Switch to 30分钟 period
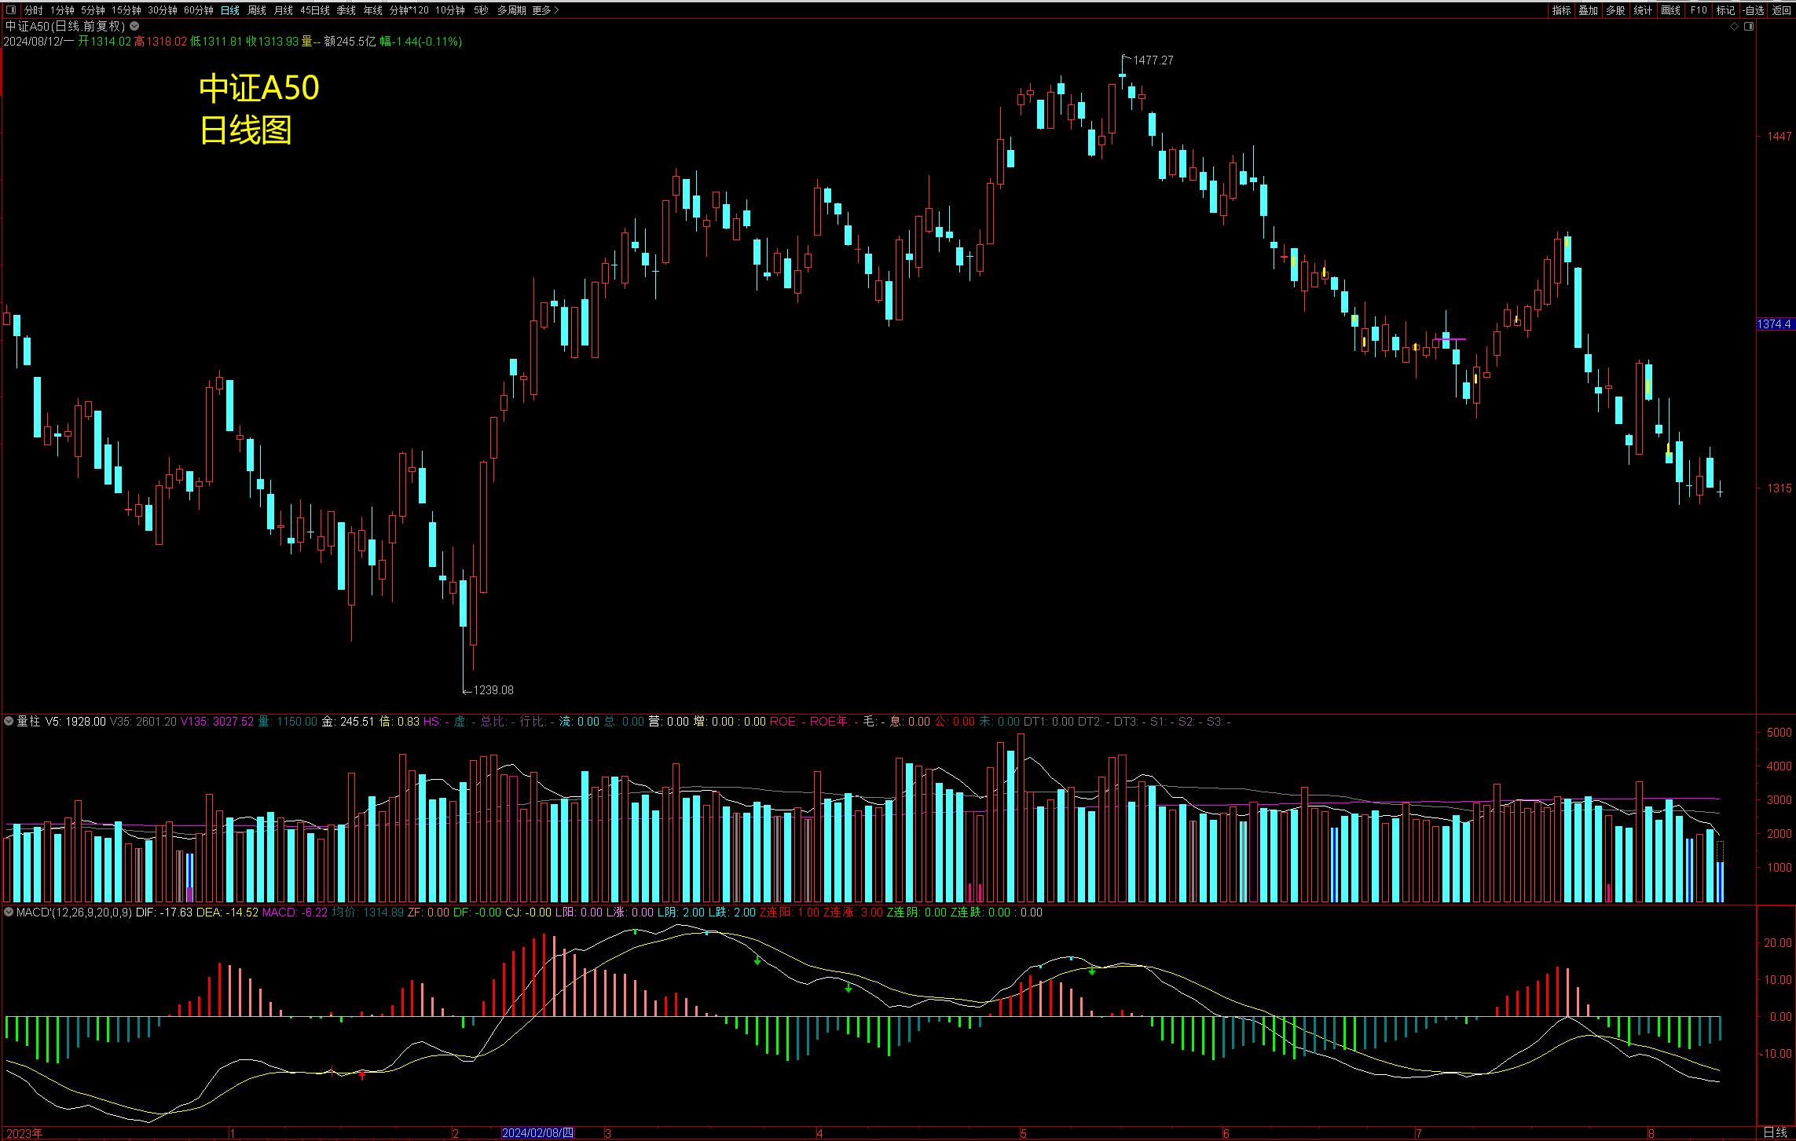 pos(163,10)
